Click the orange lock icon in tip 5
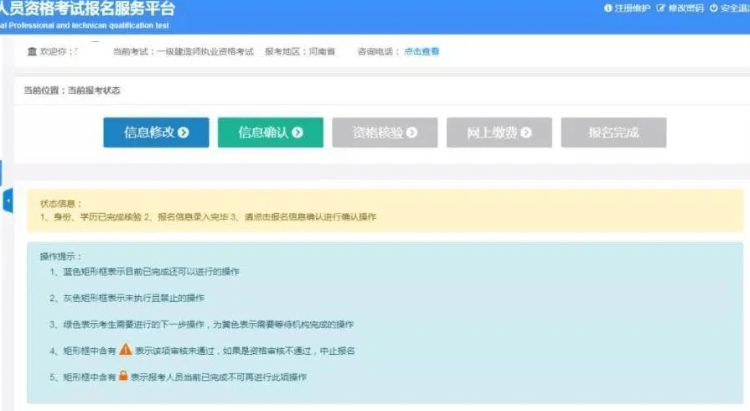This screenshot has height=411, width=750. pos(123,376)
